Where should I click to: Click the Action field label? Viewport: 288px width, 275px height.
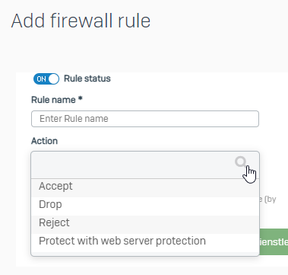pos(44,141)
